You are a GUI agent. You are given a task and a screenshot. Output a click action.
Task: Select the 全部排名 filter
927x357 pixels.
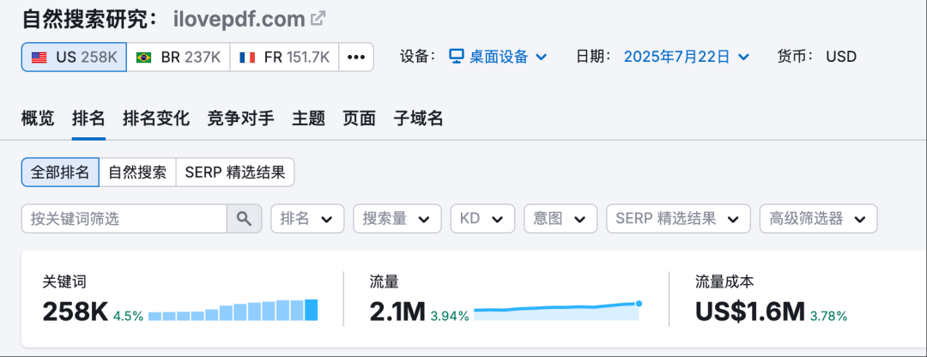pyautogui.click(x=60, y=172)
